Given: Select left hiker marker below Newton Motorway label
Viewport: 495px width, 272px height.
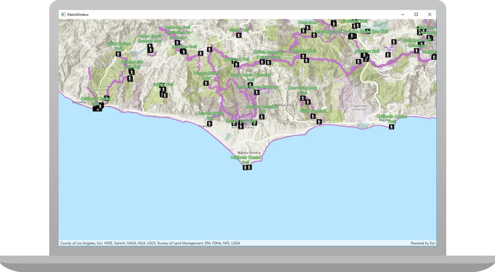Looking at the screenshot, I should tap(262, 62).
